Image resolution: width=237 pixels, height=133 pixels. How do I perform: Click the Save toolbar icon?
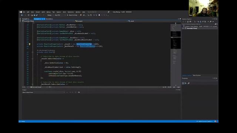click(x=34, y=15)
